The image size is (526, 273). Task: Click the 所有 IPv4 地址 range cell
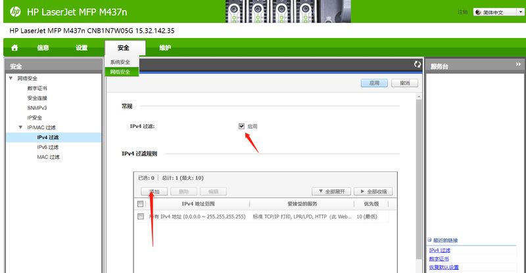click(x=197, y=217)
